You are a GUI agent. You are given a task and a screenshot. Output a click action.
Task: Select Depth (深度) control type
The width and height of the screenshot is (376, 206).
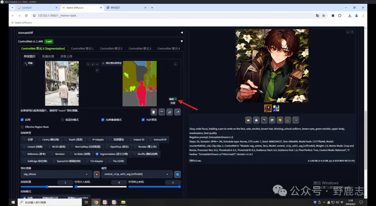(x=74, y=139)
